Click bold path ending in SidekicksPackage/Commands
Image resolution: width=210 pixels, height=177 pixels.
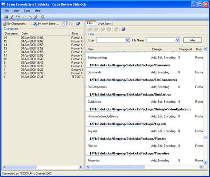130,65
